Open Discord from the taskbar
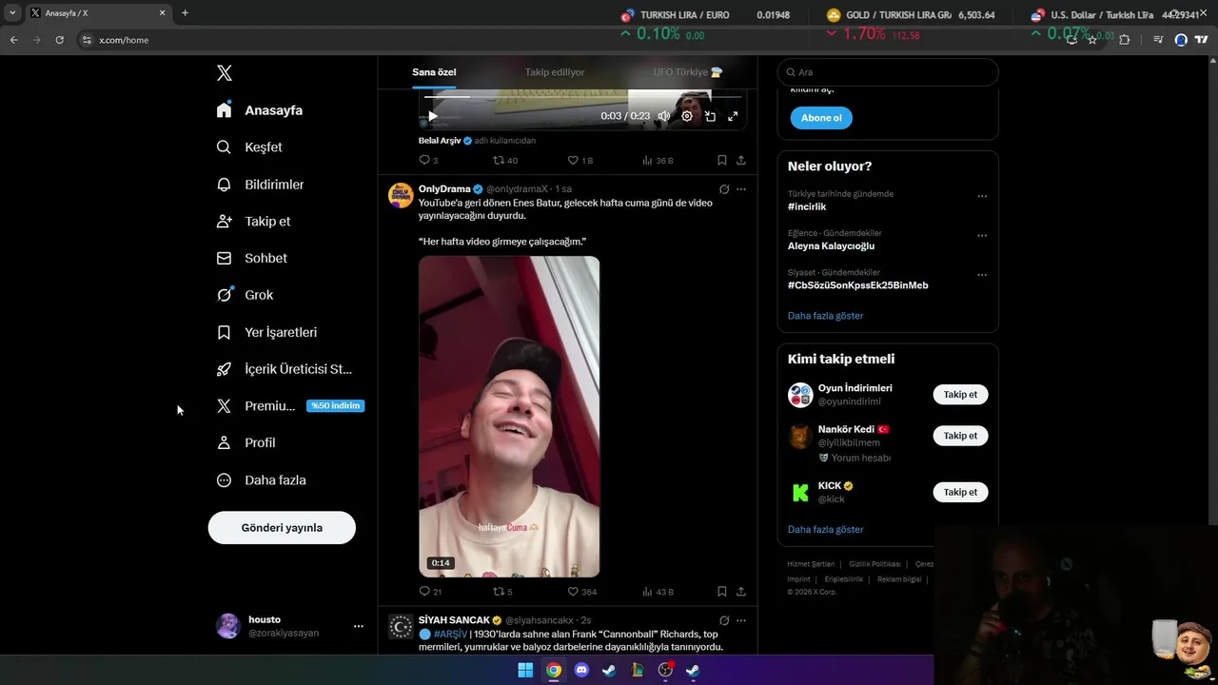Viewport: 1218px width, 685px height. (x=581, y=670)
